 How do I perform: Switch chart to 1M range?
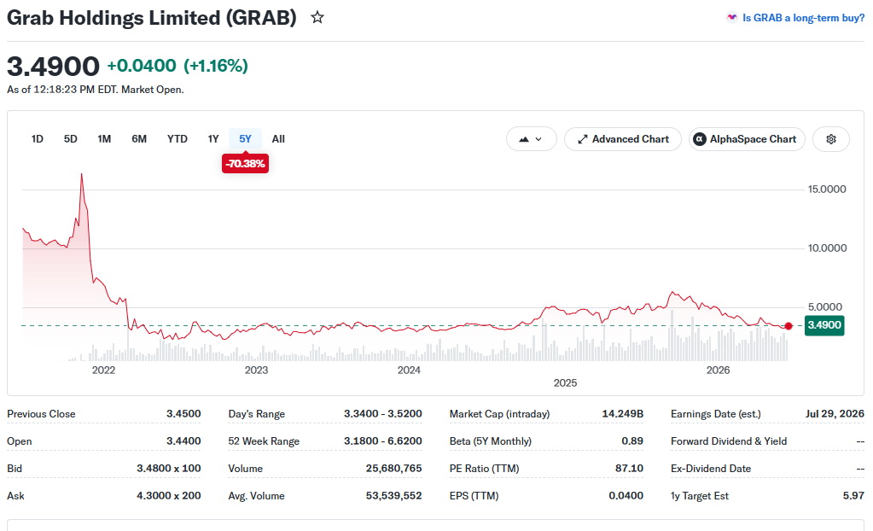pyautogui.click(x=104, y=139)
